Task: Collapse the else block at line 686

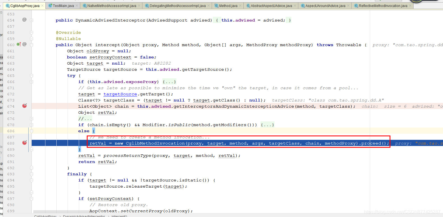Action: point(32,131)
